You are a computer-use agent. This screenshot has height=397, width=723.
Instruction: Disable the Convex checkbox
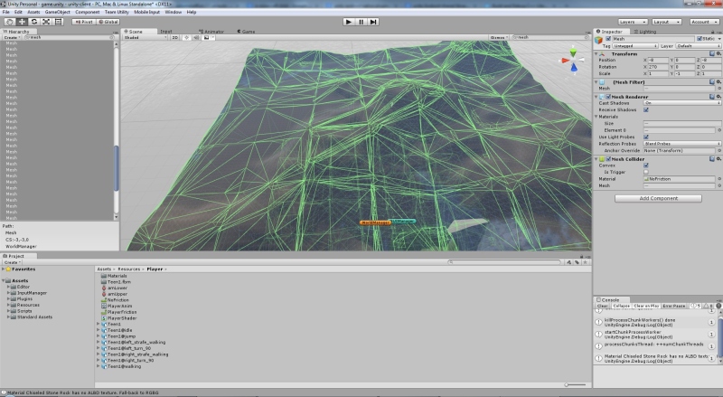(646, 165)
